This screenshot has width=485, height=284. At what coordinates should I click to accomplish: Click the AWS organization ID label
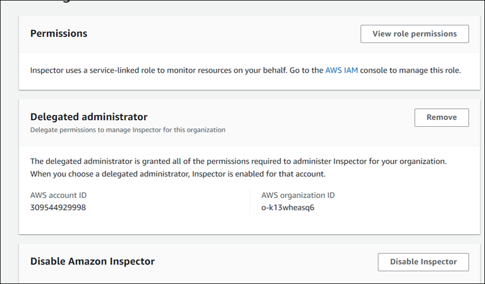297,195
